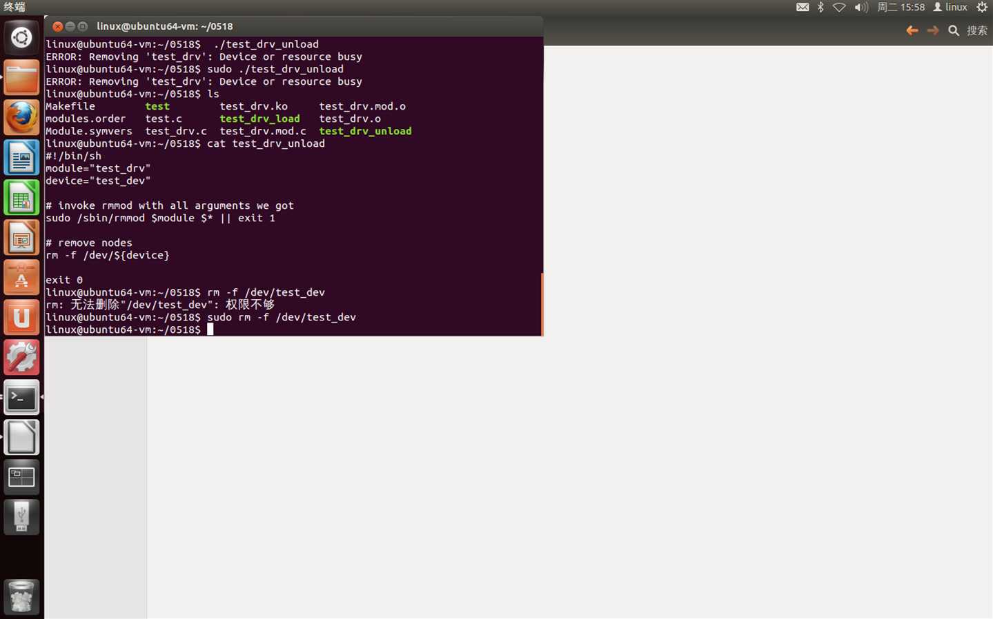This screenshot has width=993, height=619.
Task: Open the Workspace Switcher
Action: 21,477
